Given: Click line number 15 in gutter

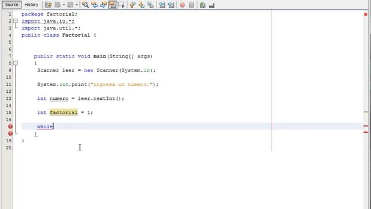Looking at the screenshot, I should click(9, 112).
